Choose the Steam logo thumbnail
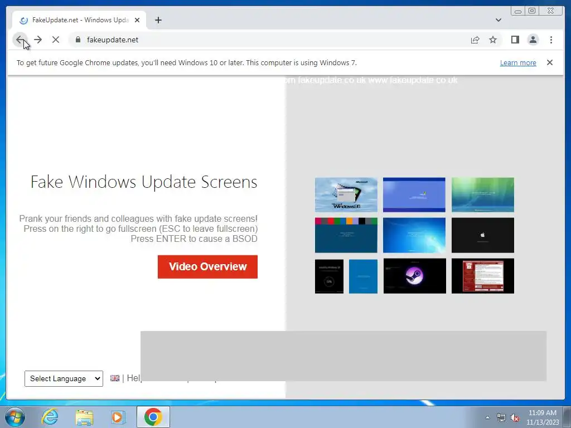 pyautogui.click(x=414, y=276)
